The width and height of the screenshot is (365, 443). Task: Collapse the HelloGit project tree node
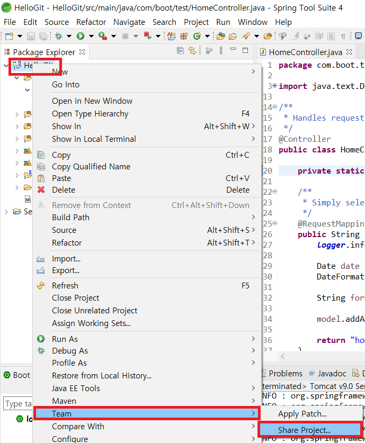6,66
